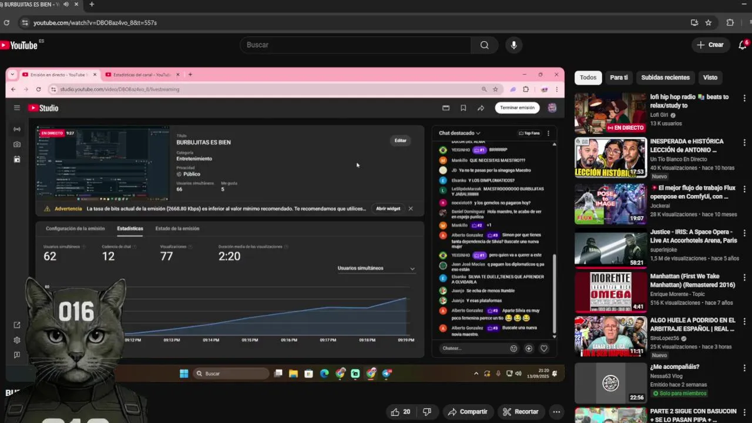Open lofi hip hop radio thumbnail
752x423 pixels.
610,113
